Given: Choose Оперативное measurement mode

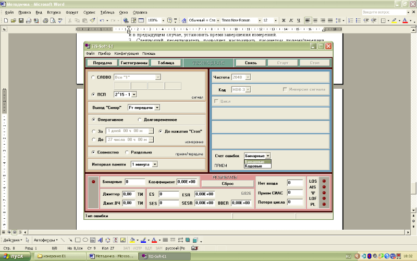Looking at the screenshot, I should (93, 120).
